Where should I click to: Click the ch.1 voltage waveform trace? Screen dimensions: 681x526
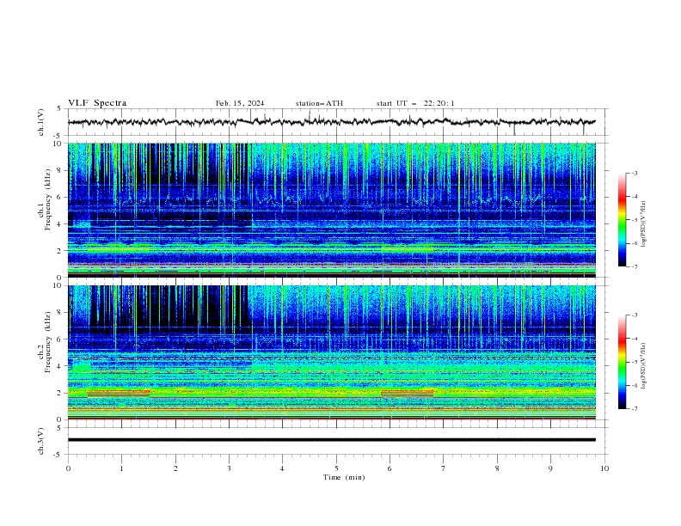[331, 122]
